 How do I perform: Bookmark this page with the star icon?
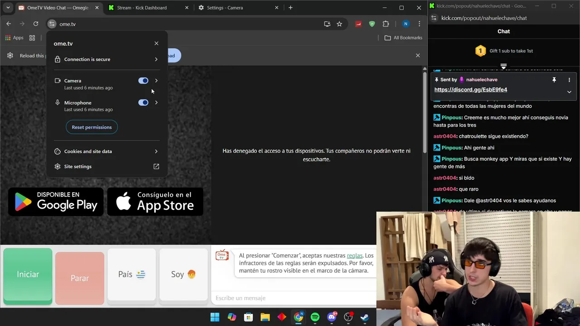[339, 24]
